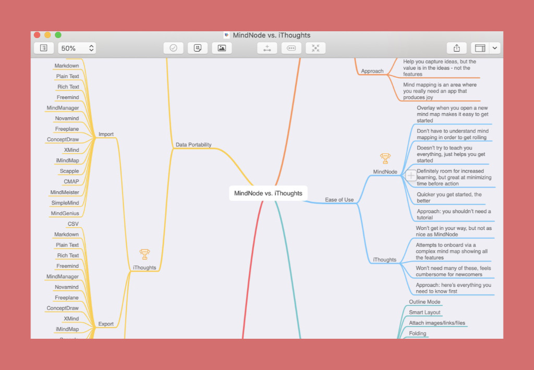534x370 pixels.
Task: Select ConceptDraw under Import
Action: 63,140
